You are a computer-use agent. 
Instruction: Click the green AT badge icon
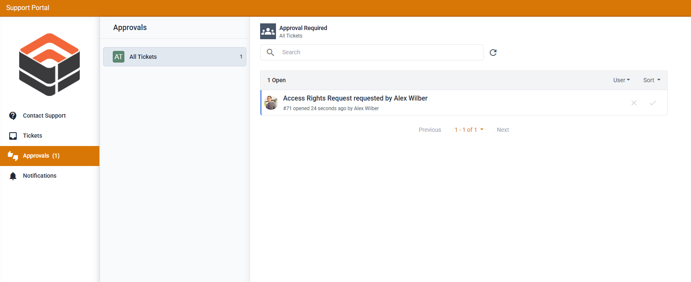click(x=119, y=57)
